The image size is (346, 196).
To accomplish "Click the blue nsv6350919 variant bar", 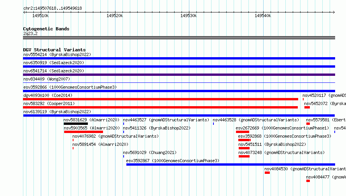I will [x=179, y=66].
